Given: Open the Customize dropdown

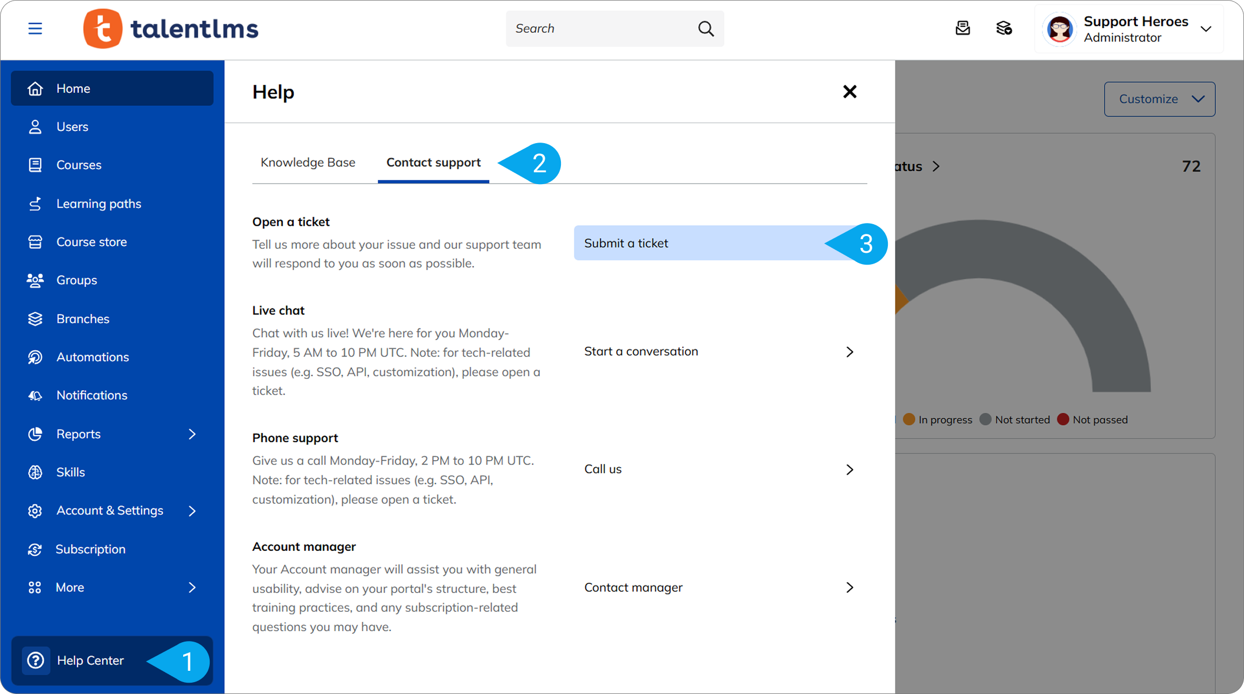Looking at the screenshot, I should click(x=1159, y=99).
